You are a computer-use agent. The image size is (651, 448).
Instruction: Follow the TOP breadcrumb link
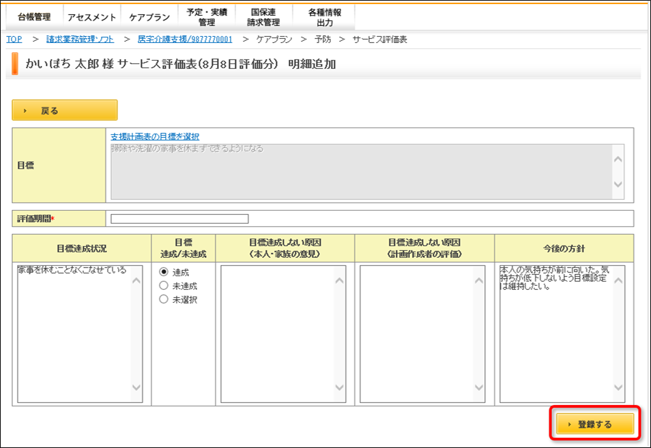point(14,39)
